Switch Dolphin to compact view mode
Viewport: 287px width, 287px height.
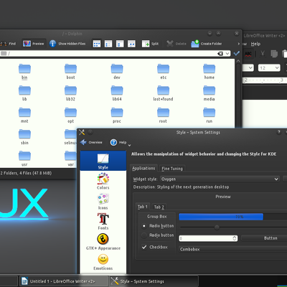120,44
